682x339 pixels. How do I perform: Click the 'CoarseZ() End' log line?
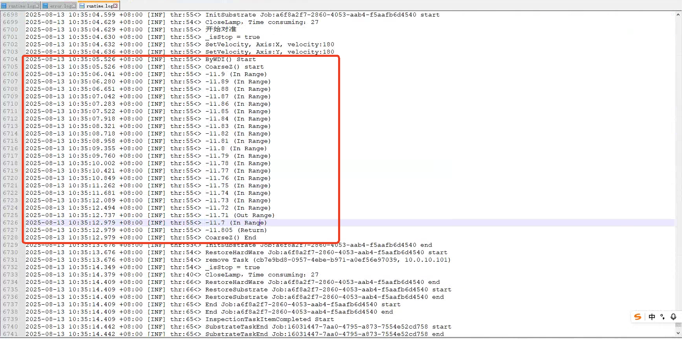pyautogui.click(x=231, y=237)
